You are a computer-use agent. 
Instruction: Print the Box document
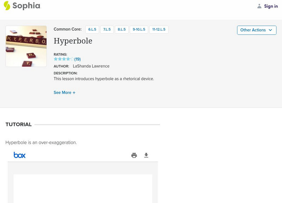134,155
